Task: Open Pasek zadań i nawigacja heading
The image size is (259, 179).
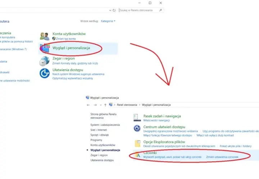Action: pos(162,116)
